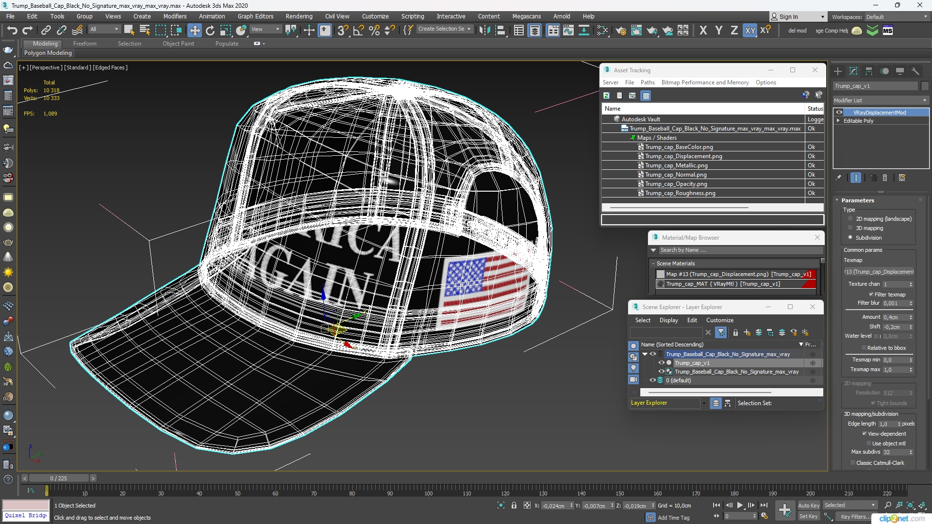Activate the Select and Scale tool
This screenshot has height=524, width=932.
coord(226,31)
